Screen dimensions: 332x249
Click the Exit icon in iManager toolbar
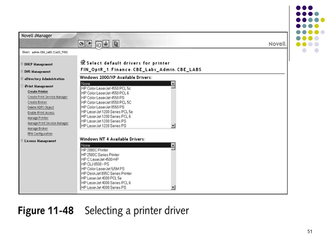89,44
